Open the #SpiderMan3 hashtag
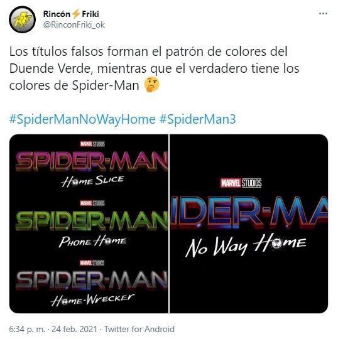The height and width of the screenshot is (339, 338). [197, 119]
